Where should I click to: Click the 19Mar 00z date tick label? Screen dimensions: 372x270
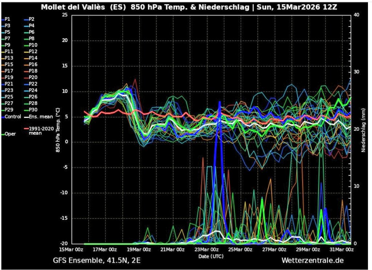click(x=139, y=250)
